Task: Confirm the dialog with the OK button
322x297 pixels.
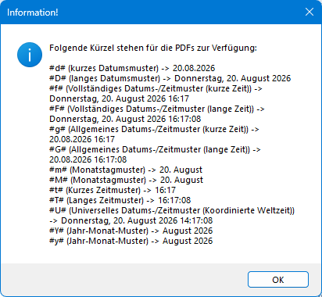Action: (278, 280)
